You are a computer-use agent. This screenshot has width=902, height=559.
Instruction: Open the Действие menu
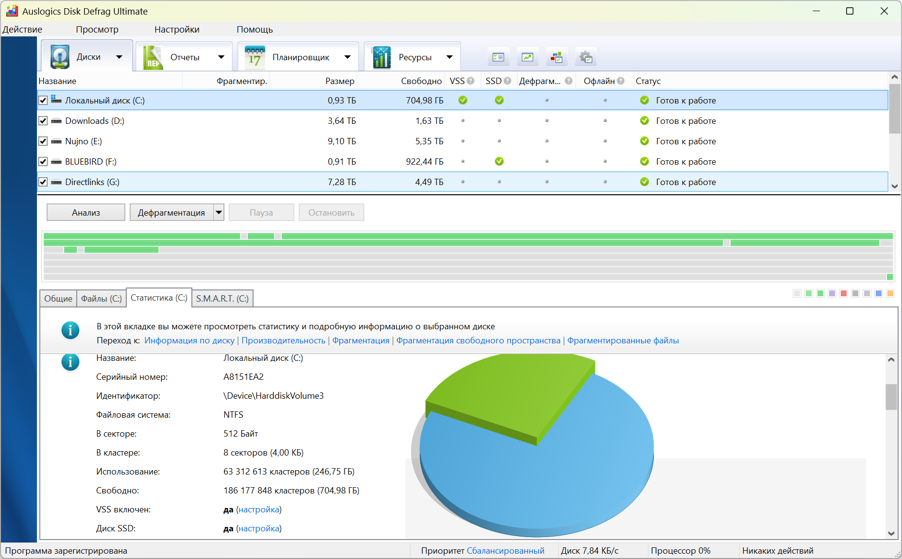pos(22,30)
